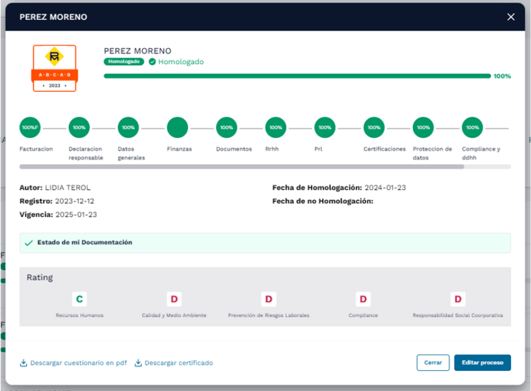This screenshot has height=391, width=531.
Task: Select the Documentos step circle
Action: tap(226, 127)
